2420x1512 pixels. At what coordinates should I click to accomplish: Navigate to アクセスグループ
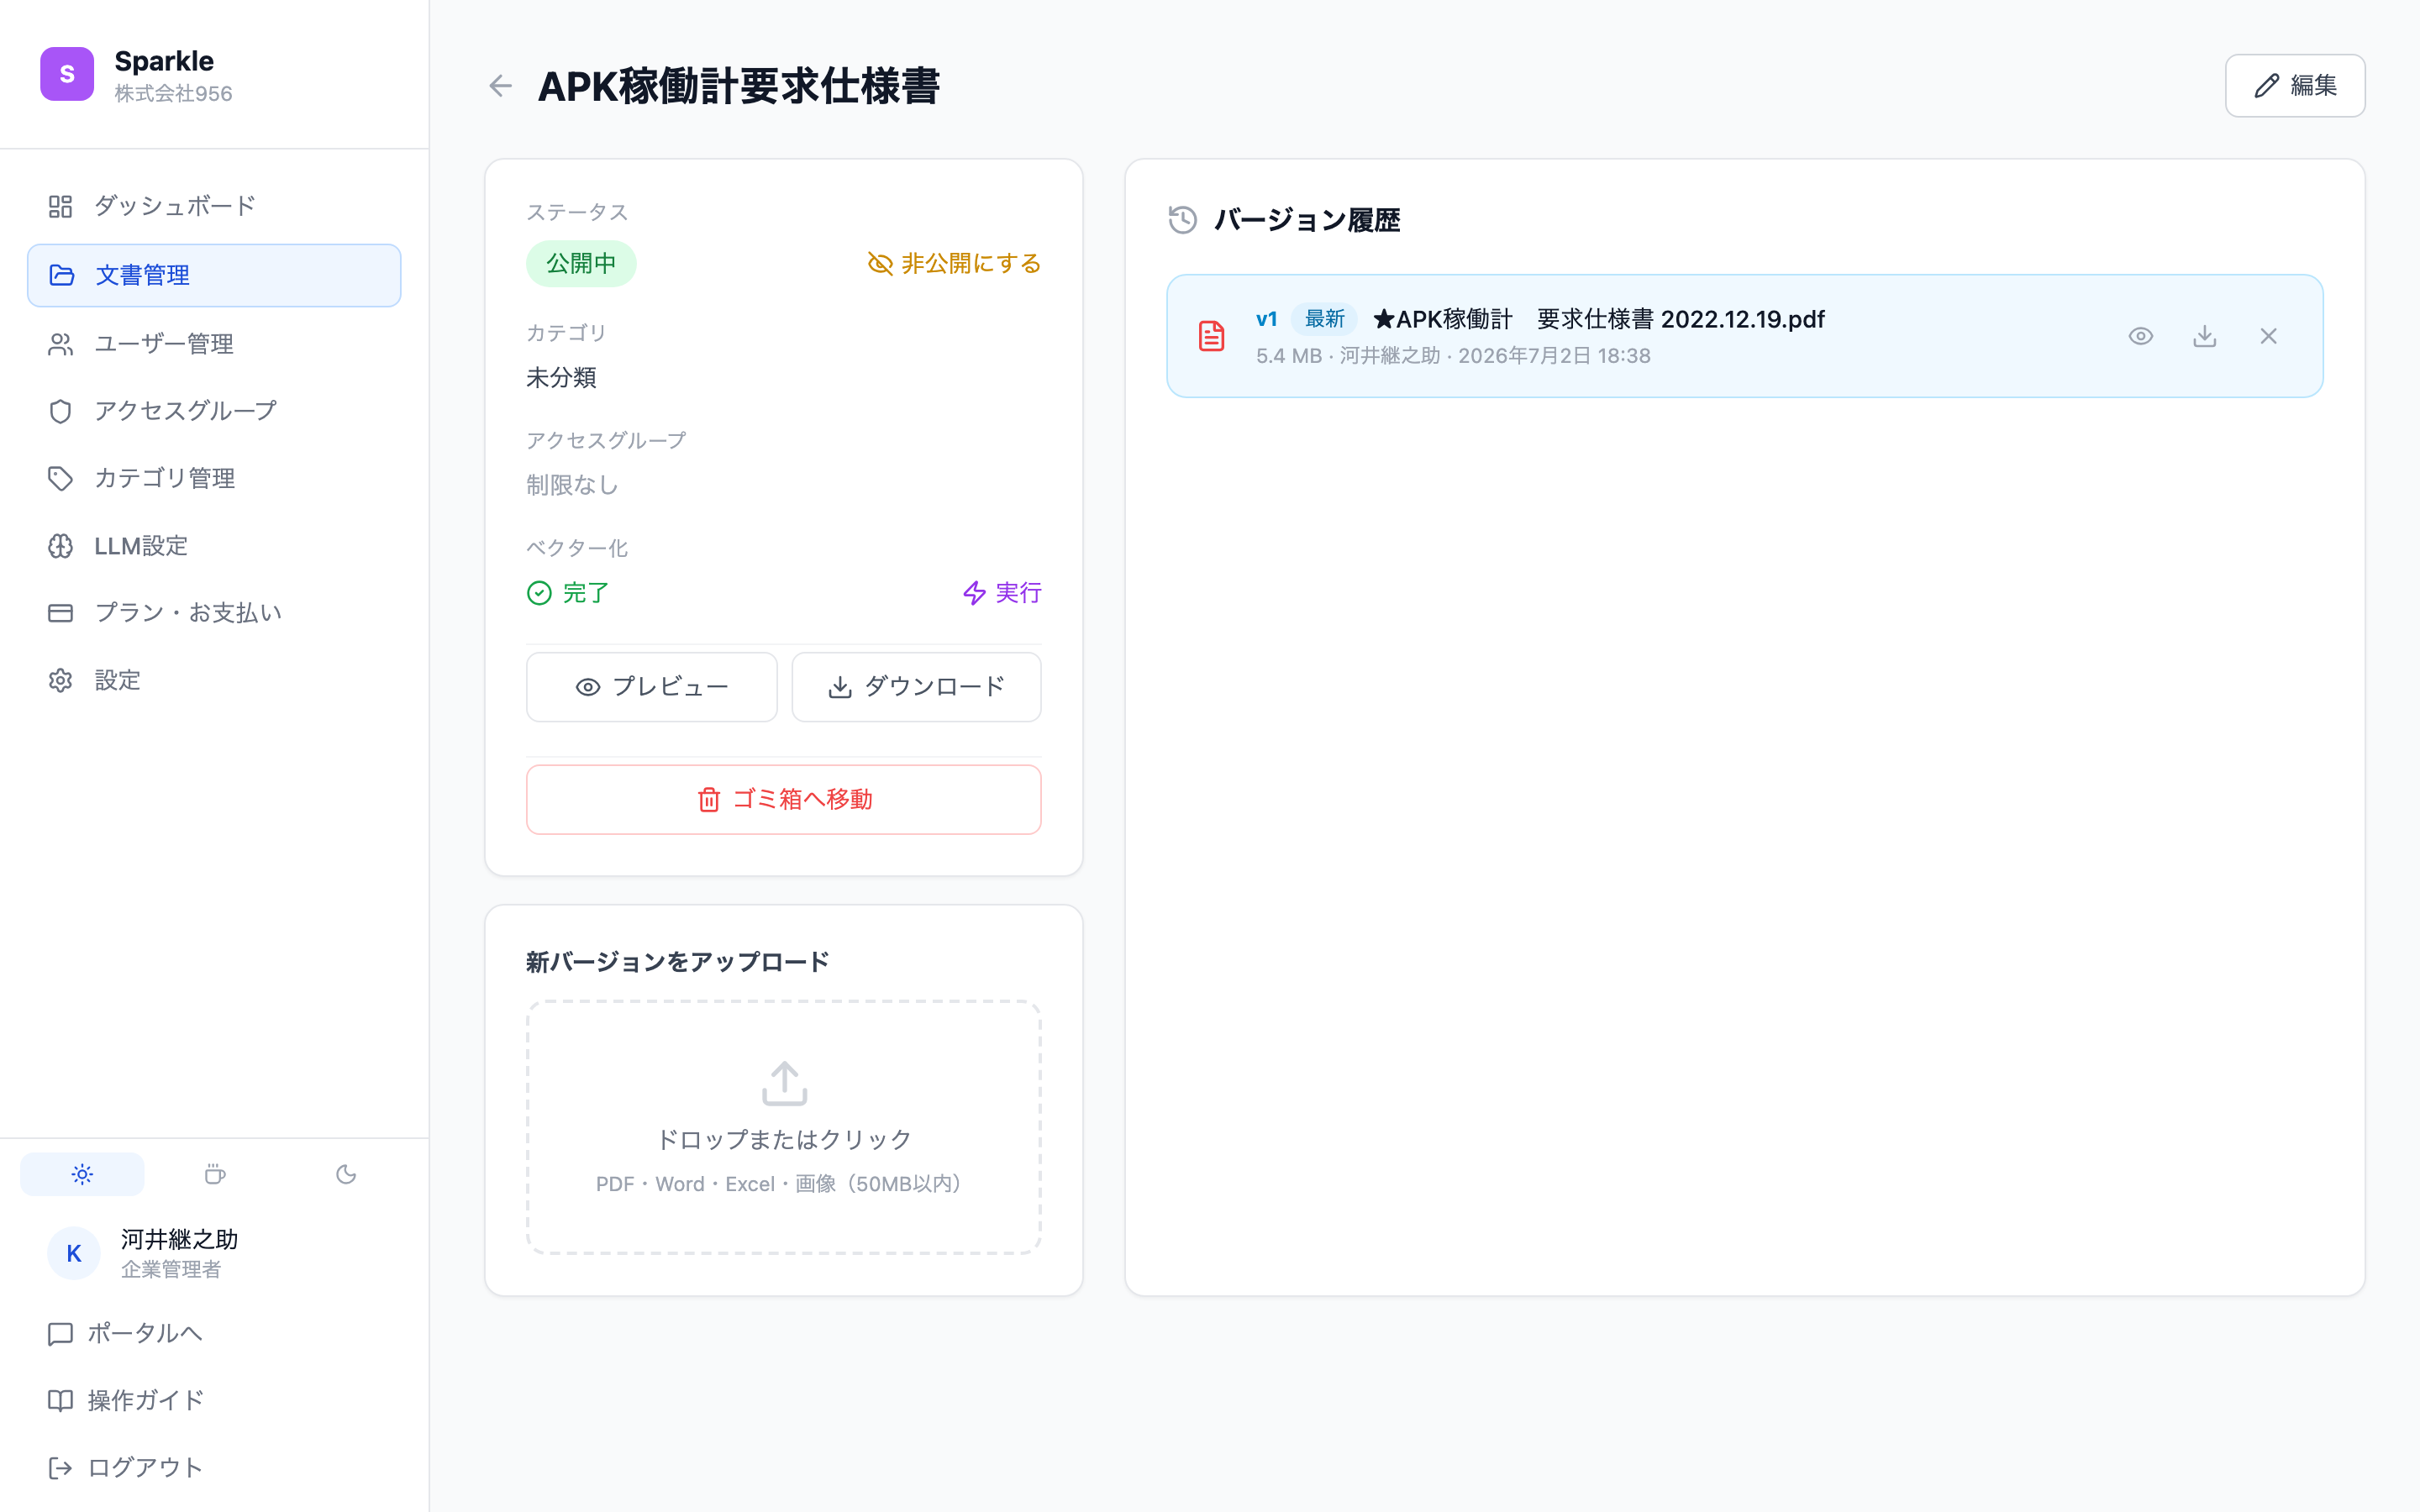click(214, 411)
